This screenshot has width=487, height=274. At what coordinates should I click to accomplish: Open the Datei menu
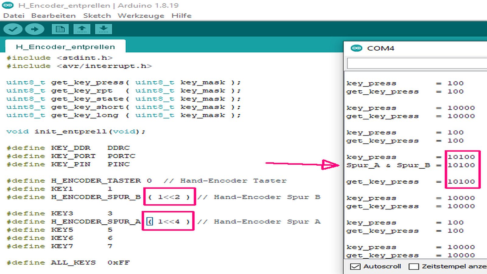coord(14,16)
